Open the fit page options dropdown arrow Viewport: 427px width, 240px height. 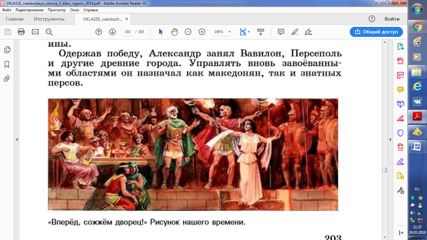(249, 32)
